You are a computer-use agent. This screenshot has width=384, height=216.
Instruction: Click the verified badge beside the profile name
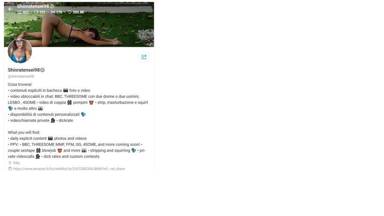coord(42,70)
